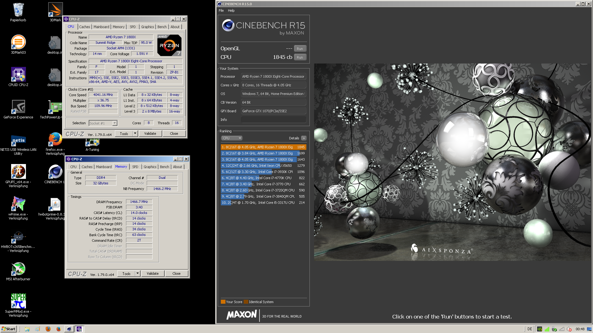
Task: Click the Info input field in Cinebench
Action: point(274,120)
